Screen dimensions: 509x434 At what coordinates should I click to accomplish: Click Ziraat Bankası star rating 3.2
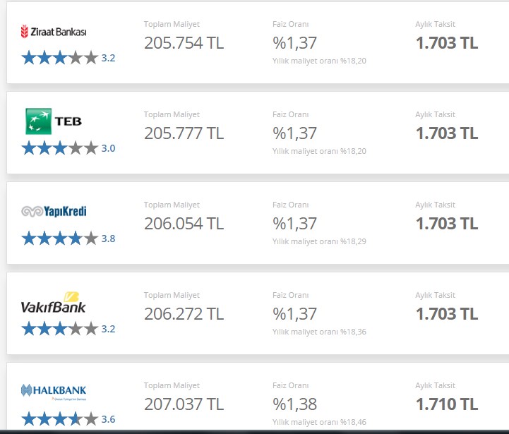coord(68,58)
